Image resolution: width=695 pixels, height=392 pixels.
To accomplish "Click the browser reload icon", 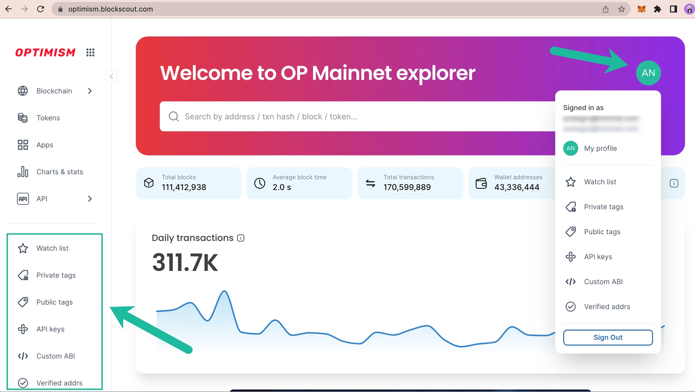I will click(40, 9).
